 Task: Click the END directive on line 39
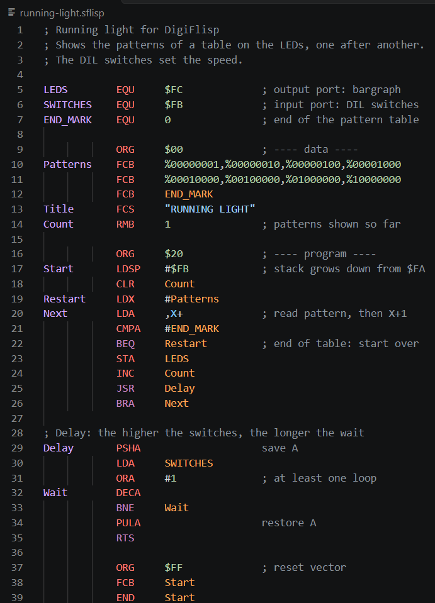pos(125,597)
